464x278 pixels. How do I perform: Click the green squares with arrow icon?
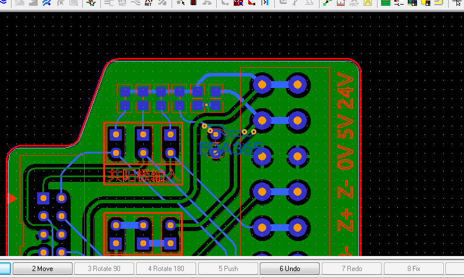pyautogui.click(x=327, y=3)
